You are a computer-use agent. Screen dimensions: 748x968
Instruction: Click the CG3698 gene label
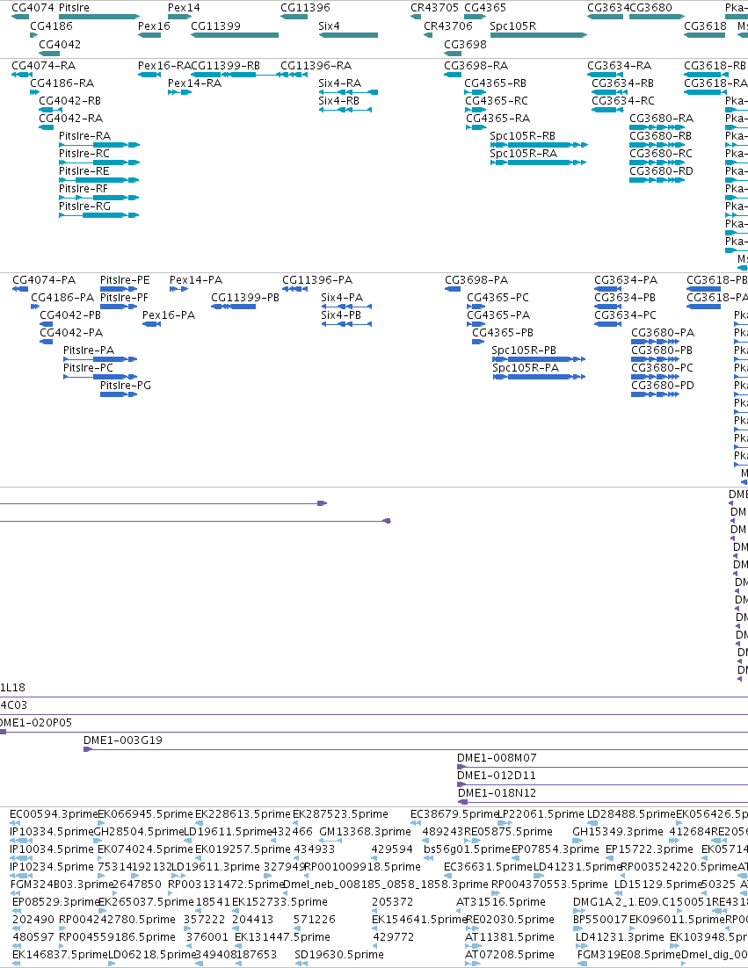pos(465,45)
